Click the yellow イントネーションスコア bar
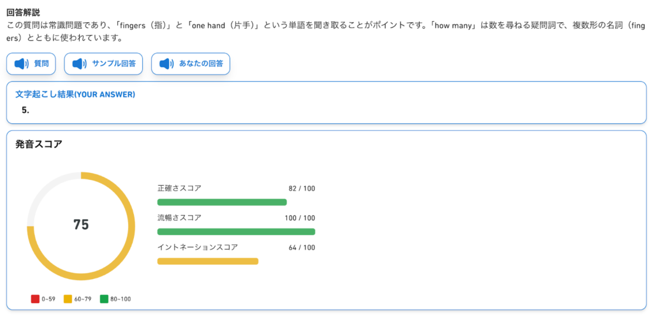 (207, 261)
